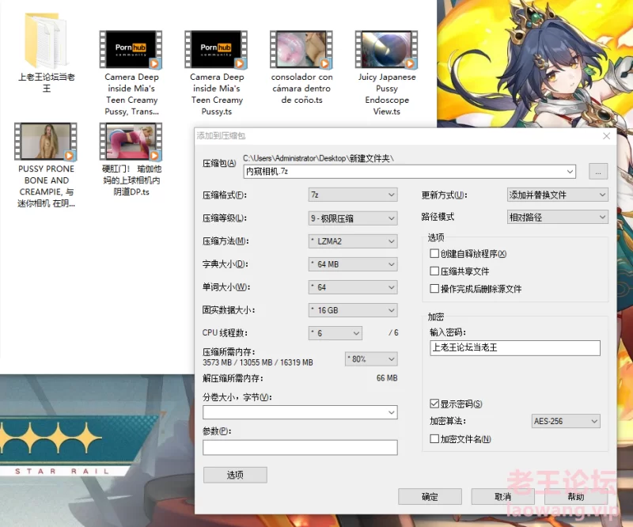Open the 固实数据大小 dropdown showing 16 GB
The image size is (633, 527).
click(x=353, y=310)
